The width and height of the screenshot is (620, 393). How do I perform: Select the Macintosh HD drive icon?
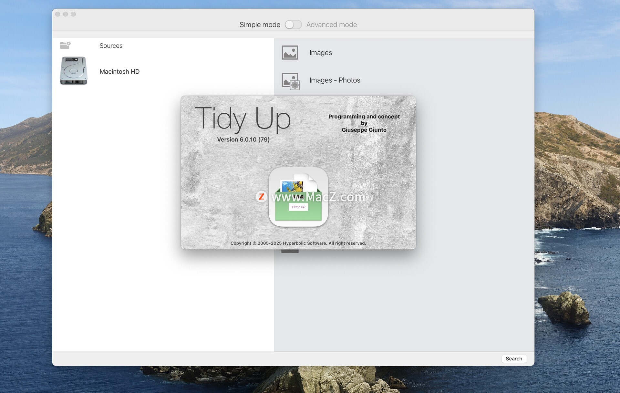[74, 71]
